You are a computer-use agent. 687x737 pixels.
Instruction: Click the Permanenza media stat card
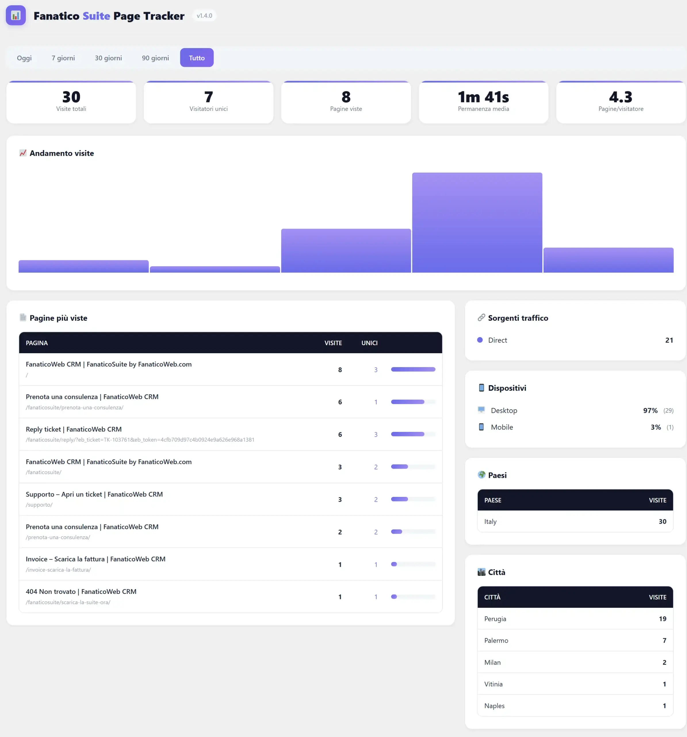(x=483, y=102)
